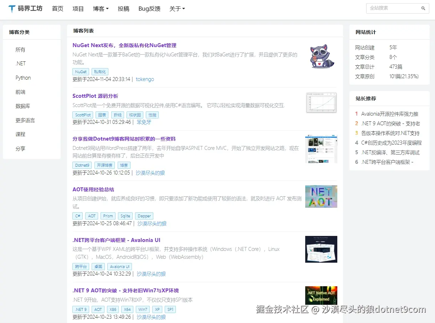Open .NET跨平台客户端框架 - Avalonia UI article
The width and height of the screenshot is (435, 323).
point(117,240)
